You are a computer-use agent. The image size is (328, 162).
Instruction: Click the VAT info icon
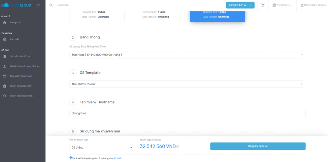[71, 158]
